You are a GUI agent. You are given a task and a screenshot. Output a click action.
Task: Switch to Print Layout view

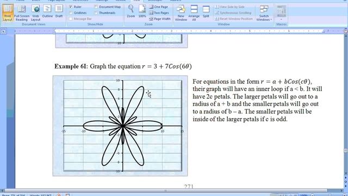pyautogui.click(x=8, y=13)
